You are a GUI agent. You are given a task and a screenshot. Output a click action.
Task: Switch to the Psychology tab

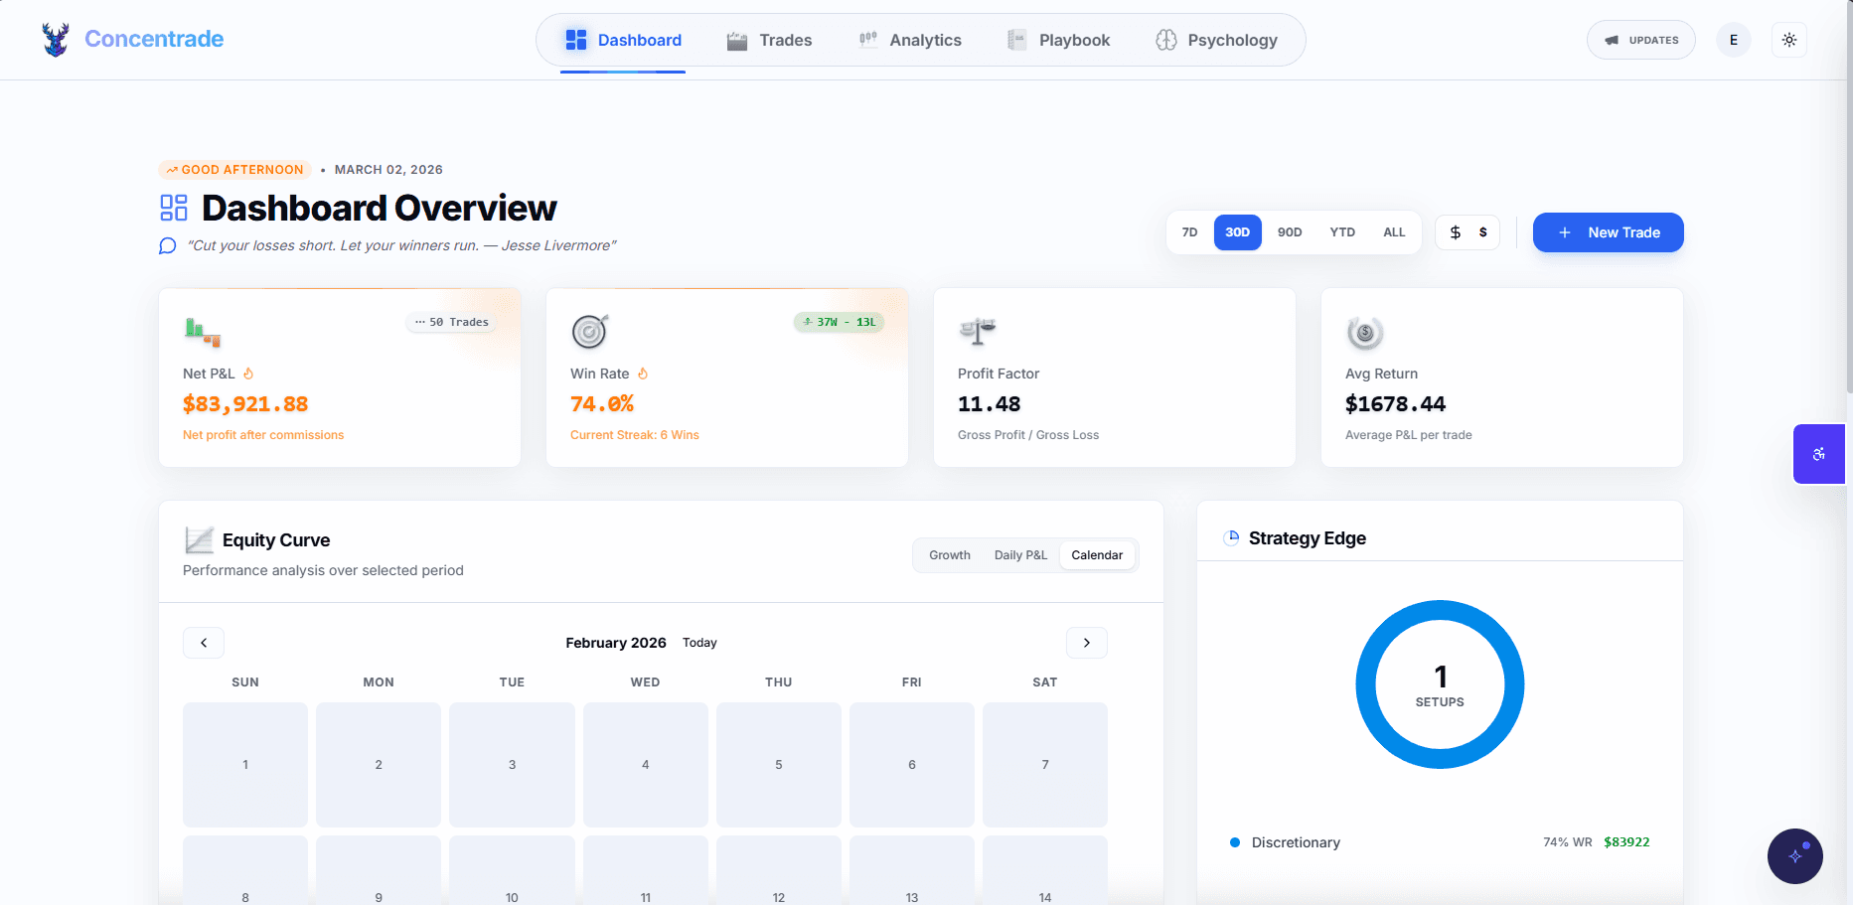[x=1217, y=40]
